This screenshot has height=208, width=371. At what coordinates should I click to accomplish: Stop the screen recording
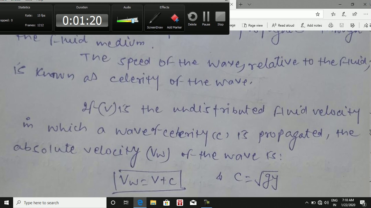point(220,19)
